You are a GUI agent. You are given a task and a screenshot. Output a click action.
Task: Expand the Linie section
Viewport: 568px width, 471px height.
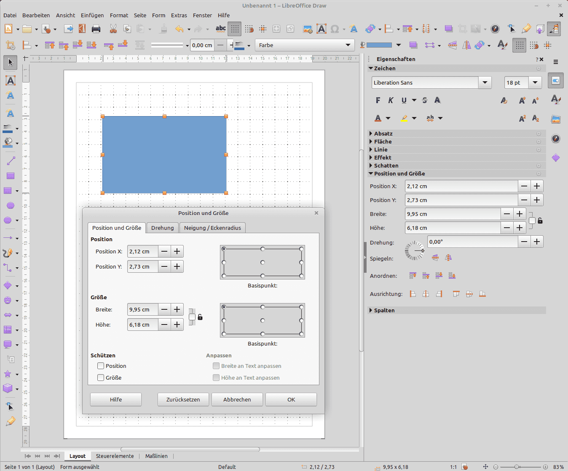pos(457,149)
